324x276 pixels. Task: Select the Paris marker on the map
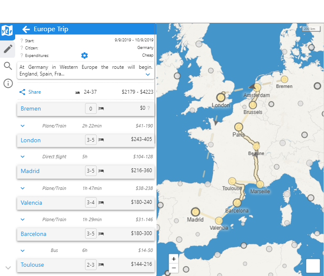pos(239,127)
